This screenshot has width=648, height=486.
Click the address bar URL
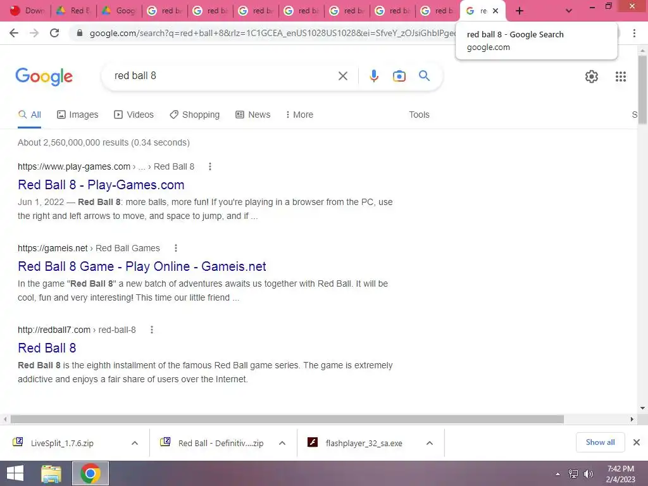(x=273, y=33)
